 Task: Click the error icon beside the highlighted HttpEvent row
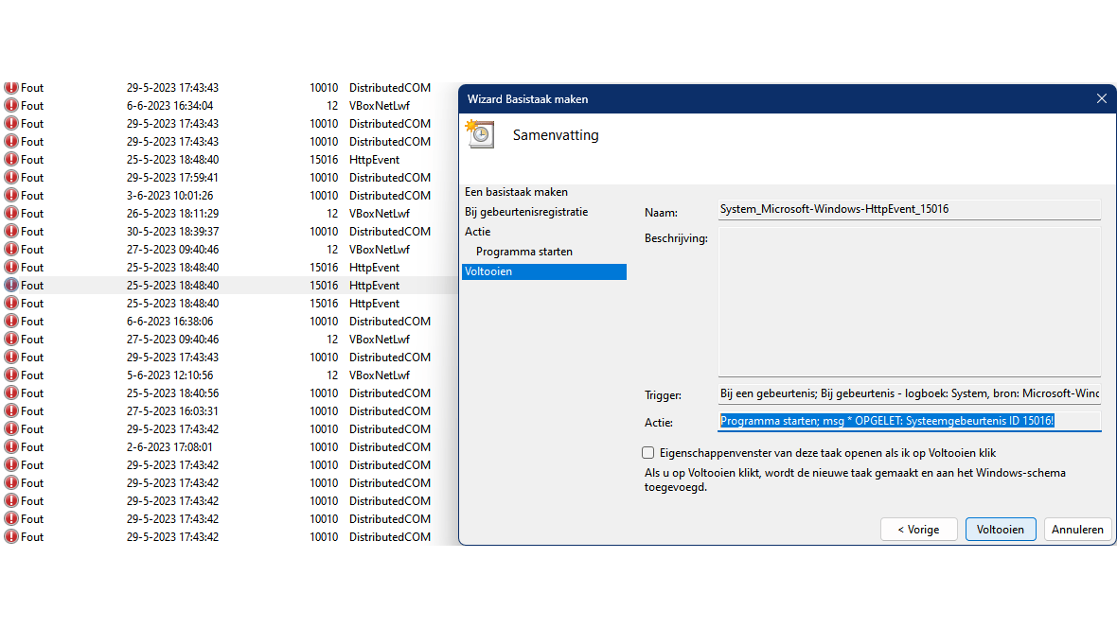pos(11,285)
